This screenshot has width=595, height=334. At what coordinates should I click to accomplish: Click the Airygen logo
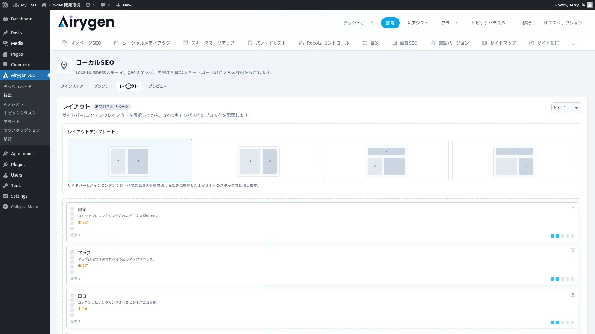point(86,23)
